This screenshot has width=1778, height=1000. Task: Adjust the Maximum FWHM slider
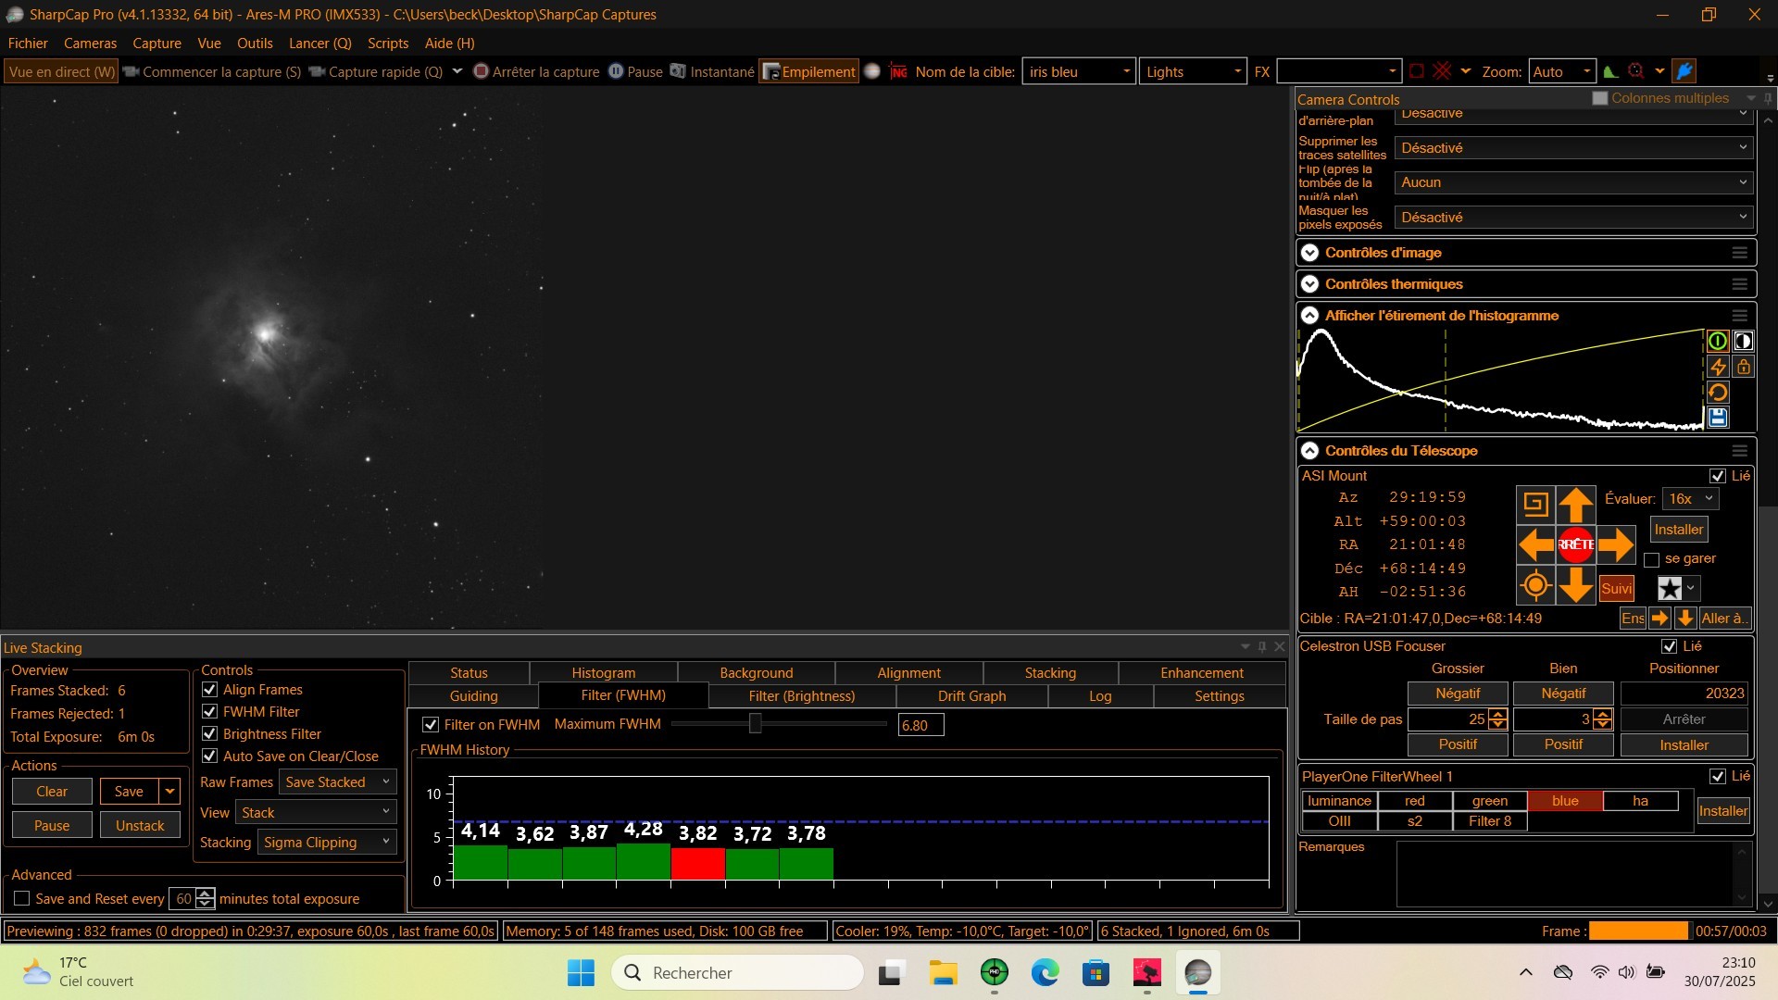click(756, 724)
